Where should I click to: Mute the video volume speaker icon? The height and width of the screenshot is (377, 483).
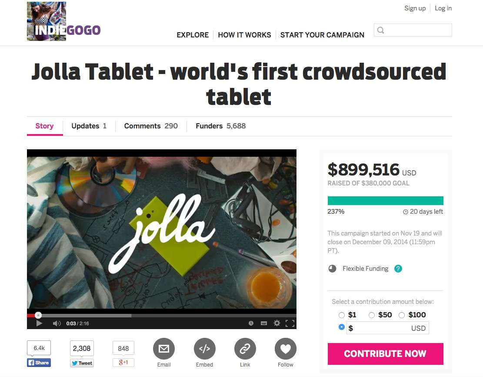click(57, 323)
